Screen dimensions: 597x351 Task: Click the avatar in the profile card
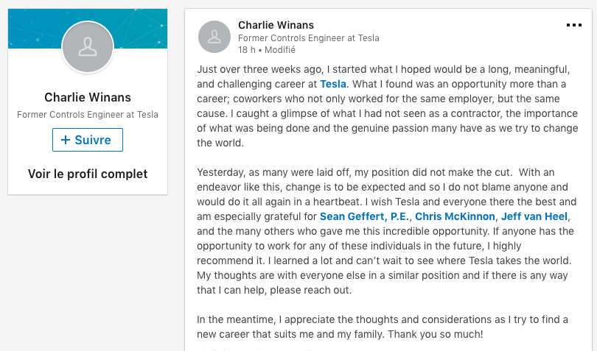click(88, 47)
